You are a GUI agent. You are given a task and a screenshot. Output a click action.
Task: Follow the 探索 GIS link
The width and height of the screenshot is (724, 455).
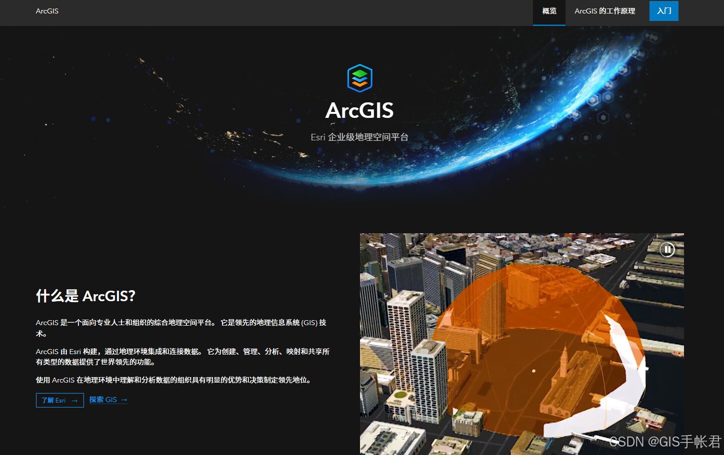(108, 400)
